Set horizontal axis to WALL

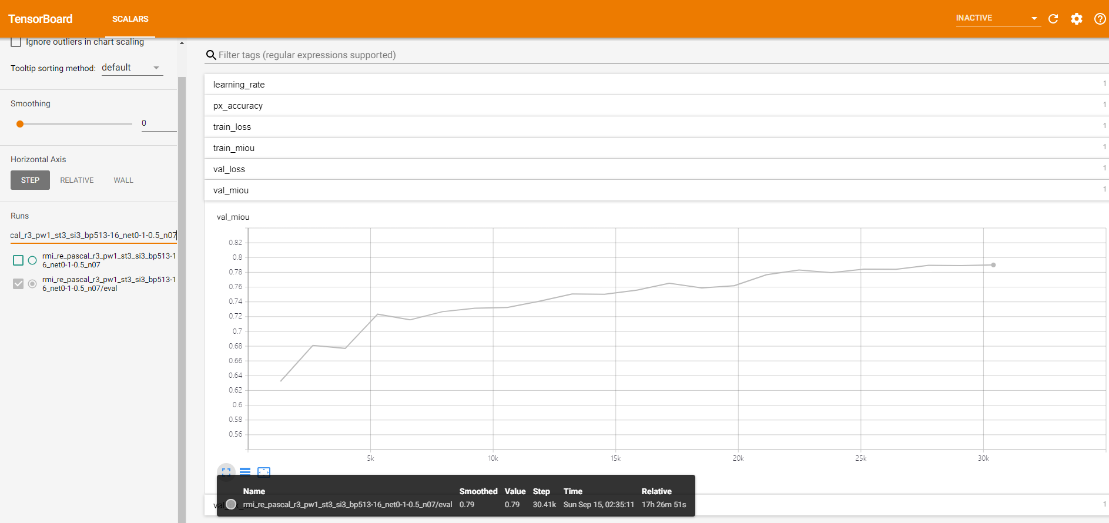point(123,180)
